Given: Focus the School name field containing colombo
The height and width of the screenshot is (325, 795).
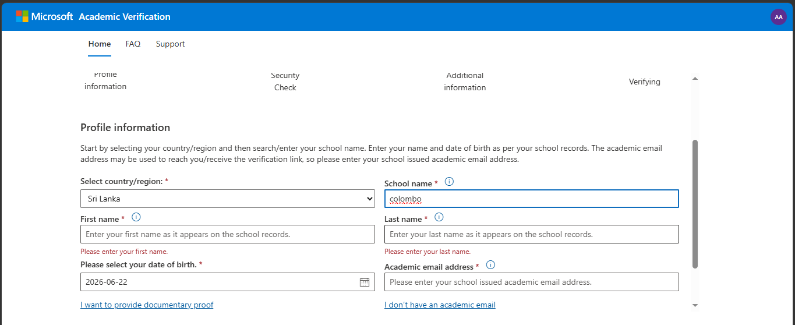Looking at the screenshot, I should coord(532,199).
